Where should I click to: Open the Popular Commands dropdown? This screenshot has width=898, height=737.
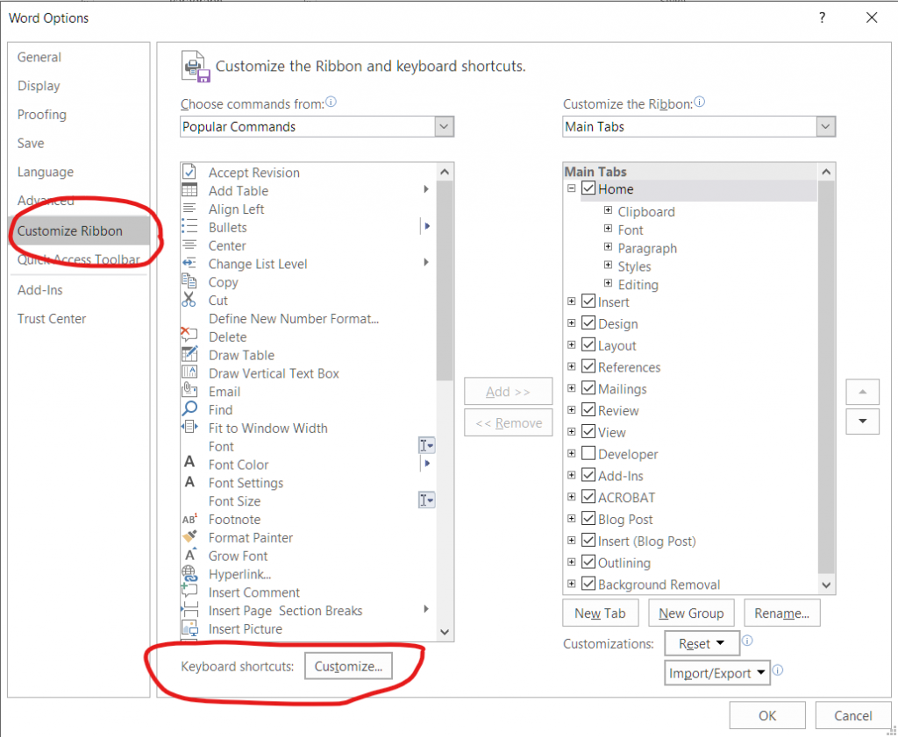(445, 126)
